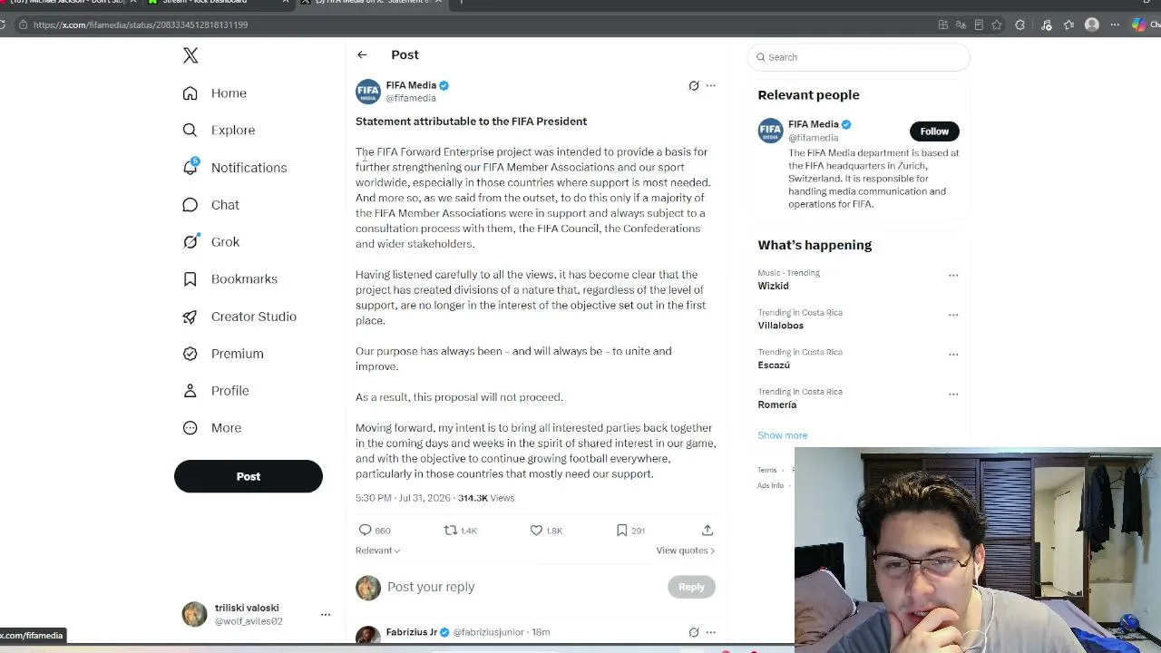The height and width of the screenshot is (653, 1161).
Task: Open the Chat icon in sidebar
Action: (x=190, y=204)
